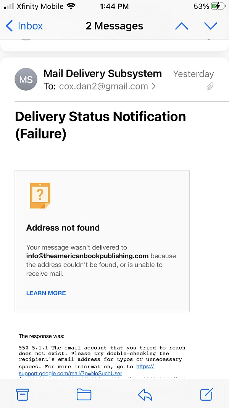This screenshot has width=229, height=408.
Task: Tap the info@theamericanbookpublishing.com address
Action: click(87, 256)
